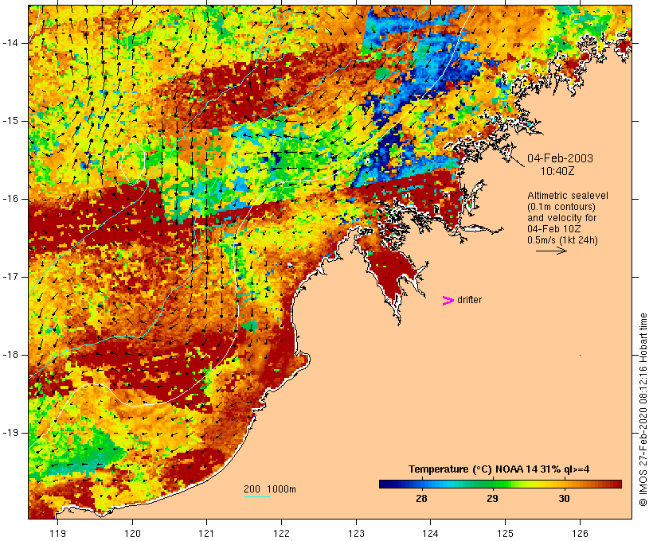Click the time text '10:40Z'
The height and width of the screenshot is (541, 653).
[557, 171]
